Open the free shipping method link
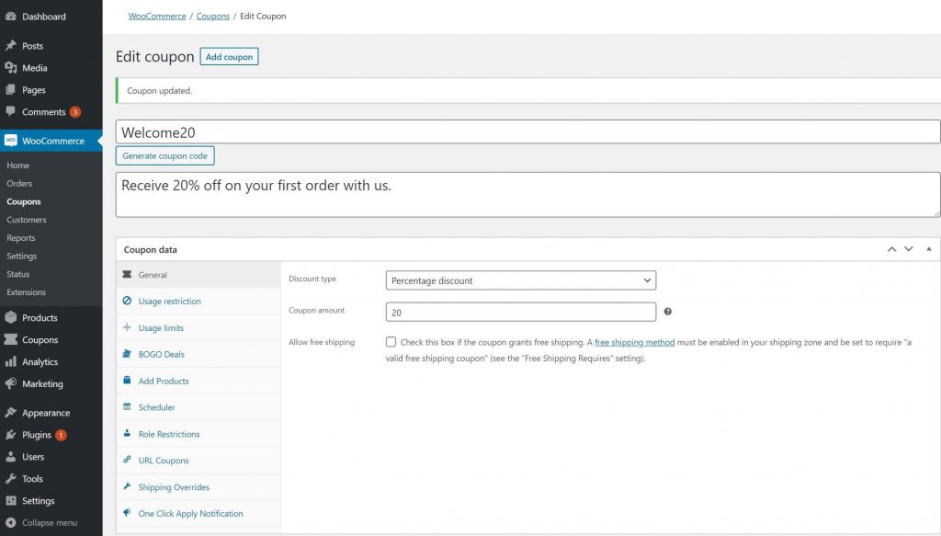Screen dimensions: 941x536 pos(634,342)
